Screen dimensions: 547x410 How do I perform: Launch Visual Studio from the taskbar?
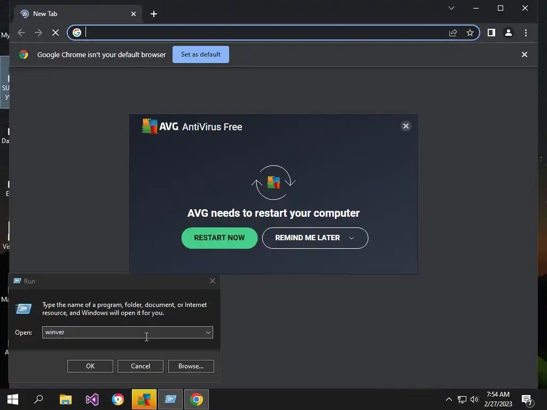pos(92,399)
